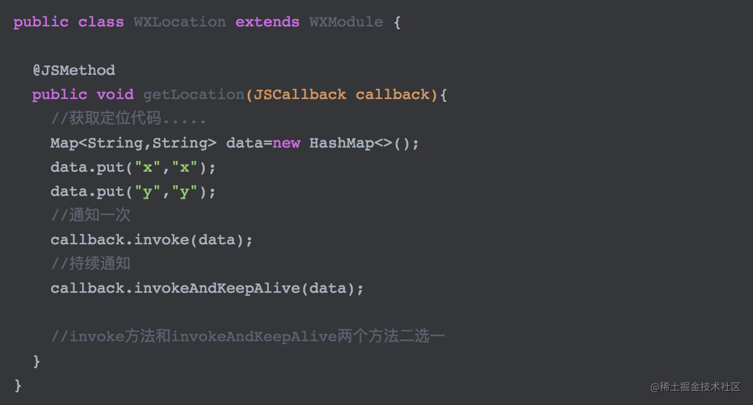Click the @JSMethod annotation
Viewport: 753px width, 405px height.
point(74,70)
